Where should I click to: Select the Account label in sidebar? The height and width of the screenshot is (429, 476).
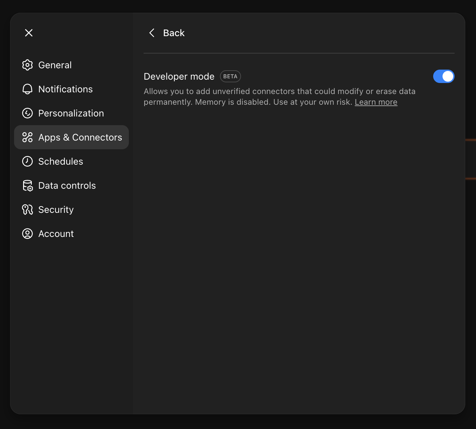pos(56,234)
